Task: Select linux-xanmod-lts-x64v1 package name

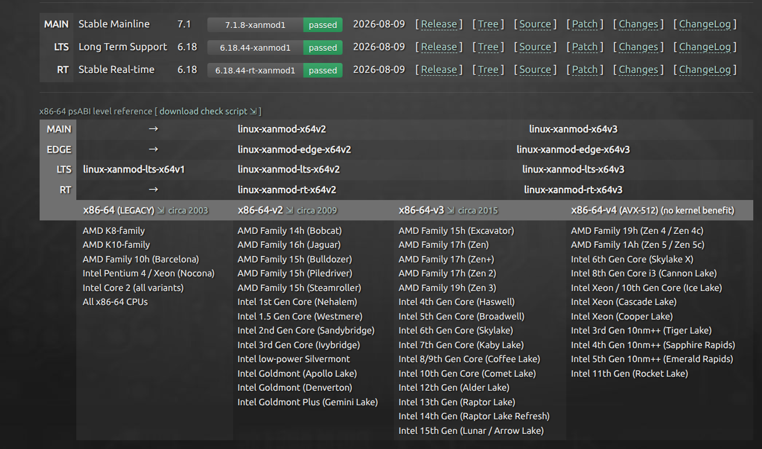Action: [x=134, y=169]
